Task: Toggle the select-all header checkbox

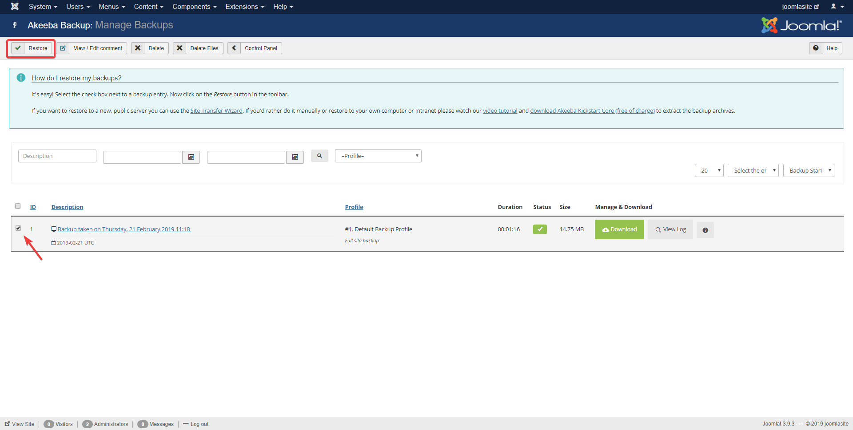Action: [18, 206]
